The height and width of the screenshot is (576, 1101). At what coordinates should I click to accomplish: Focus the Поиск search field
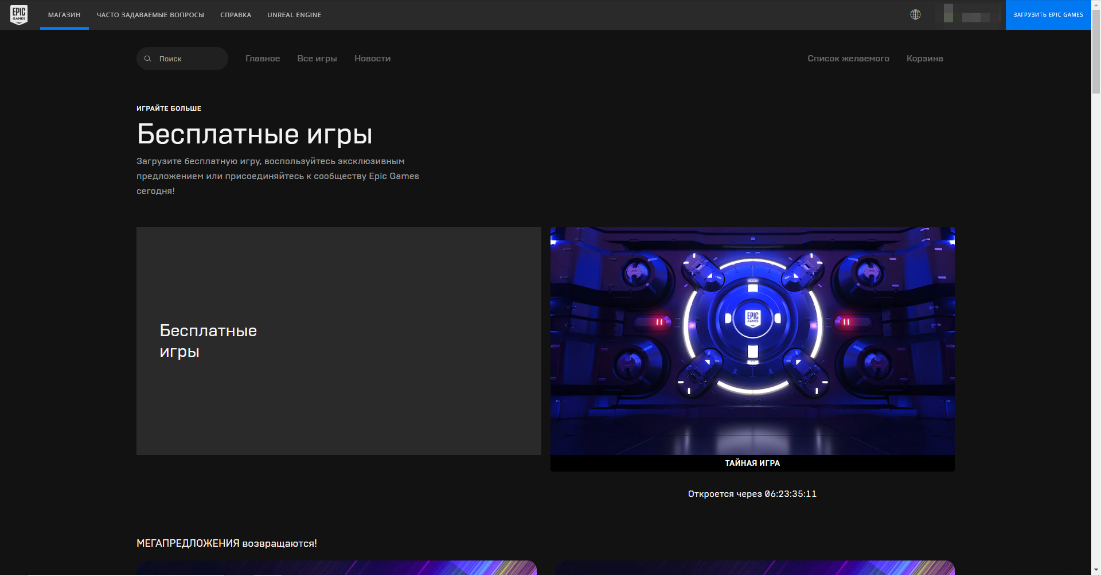(189, 59)
